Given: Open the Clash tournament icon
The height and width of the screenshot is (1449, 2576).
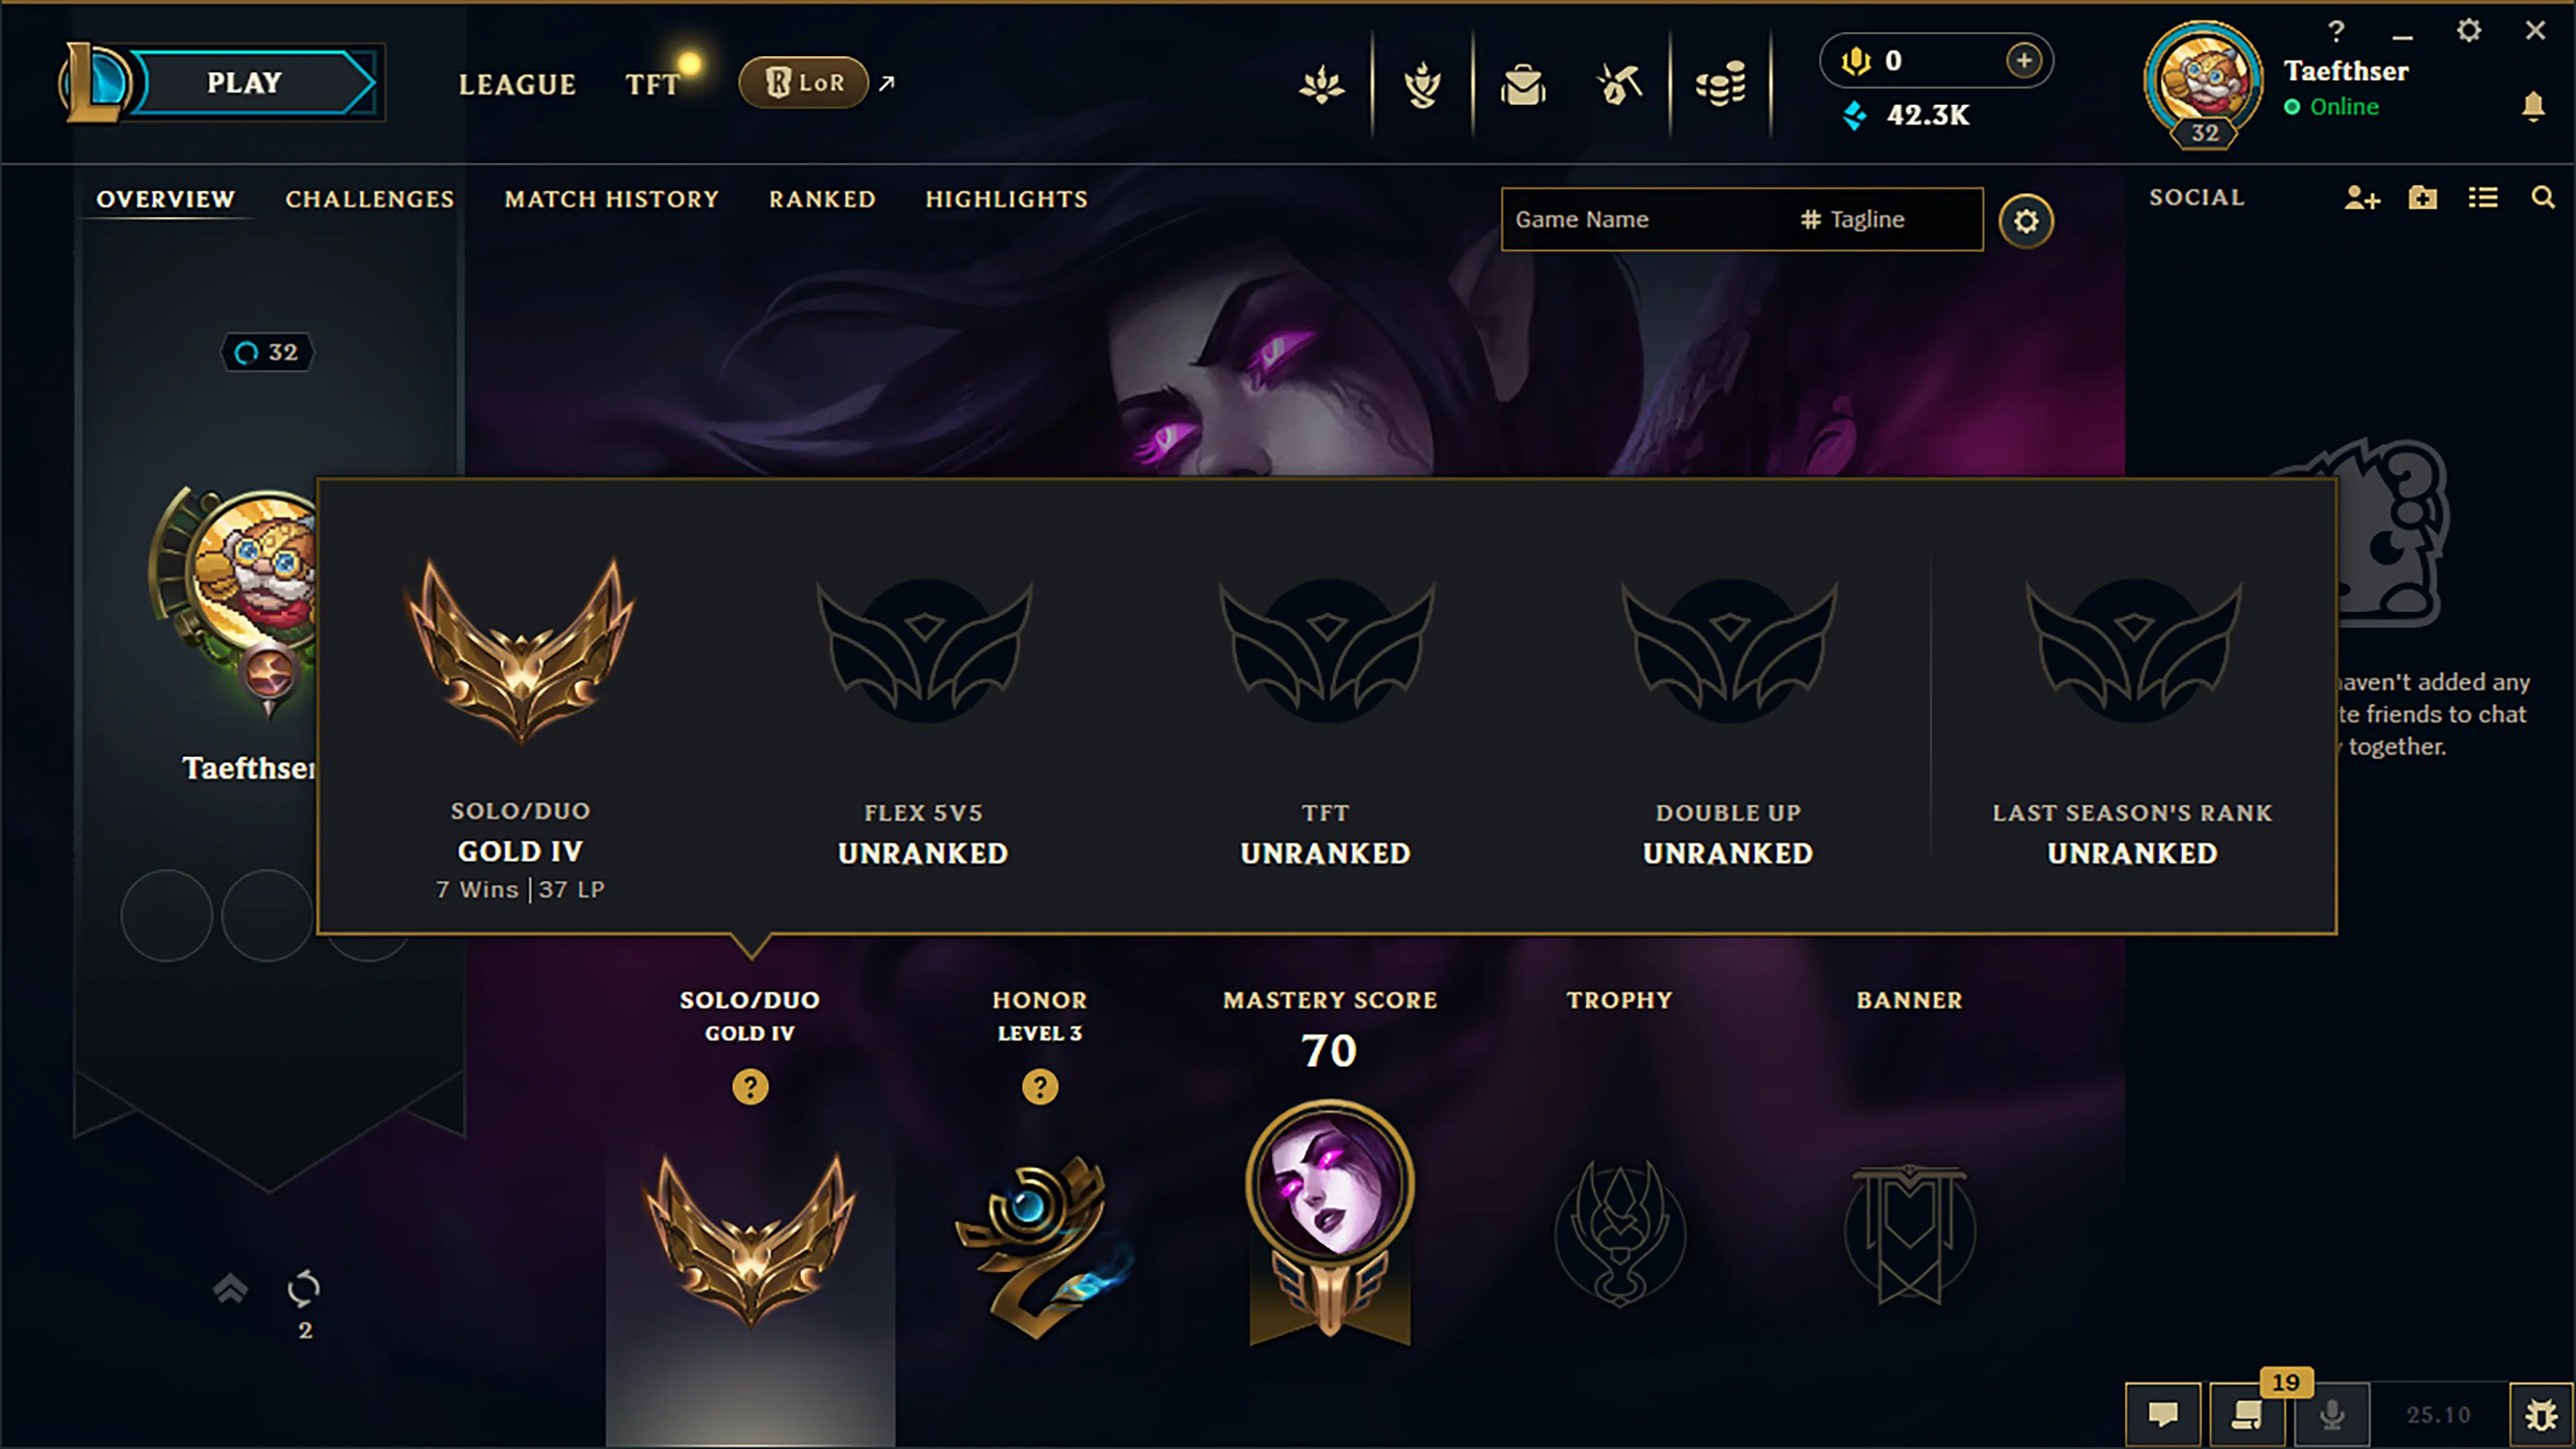Looking at the screenshot, I should tap(1423, 84).
